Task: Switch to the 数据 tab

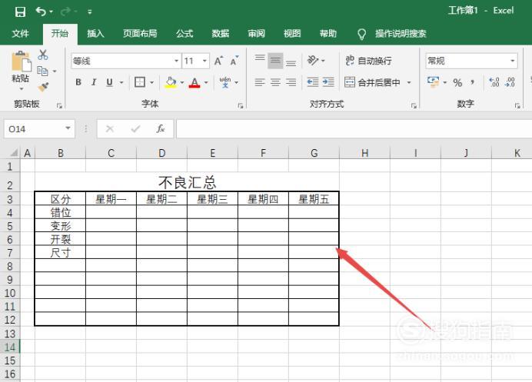Action: [221, 33]
